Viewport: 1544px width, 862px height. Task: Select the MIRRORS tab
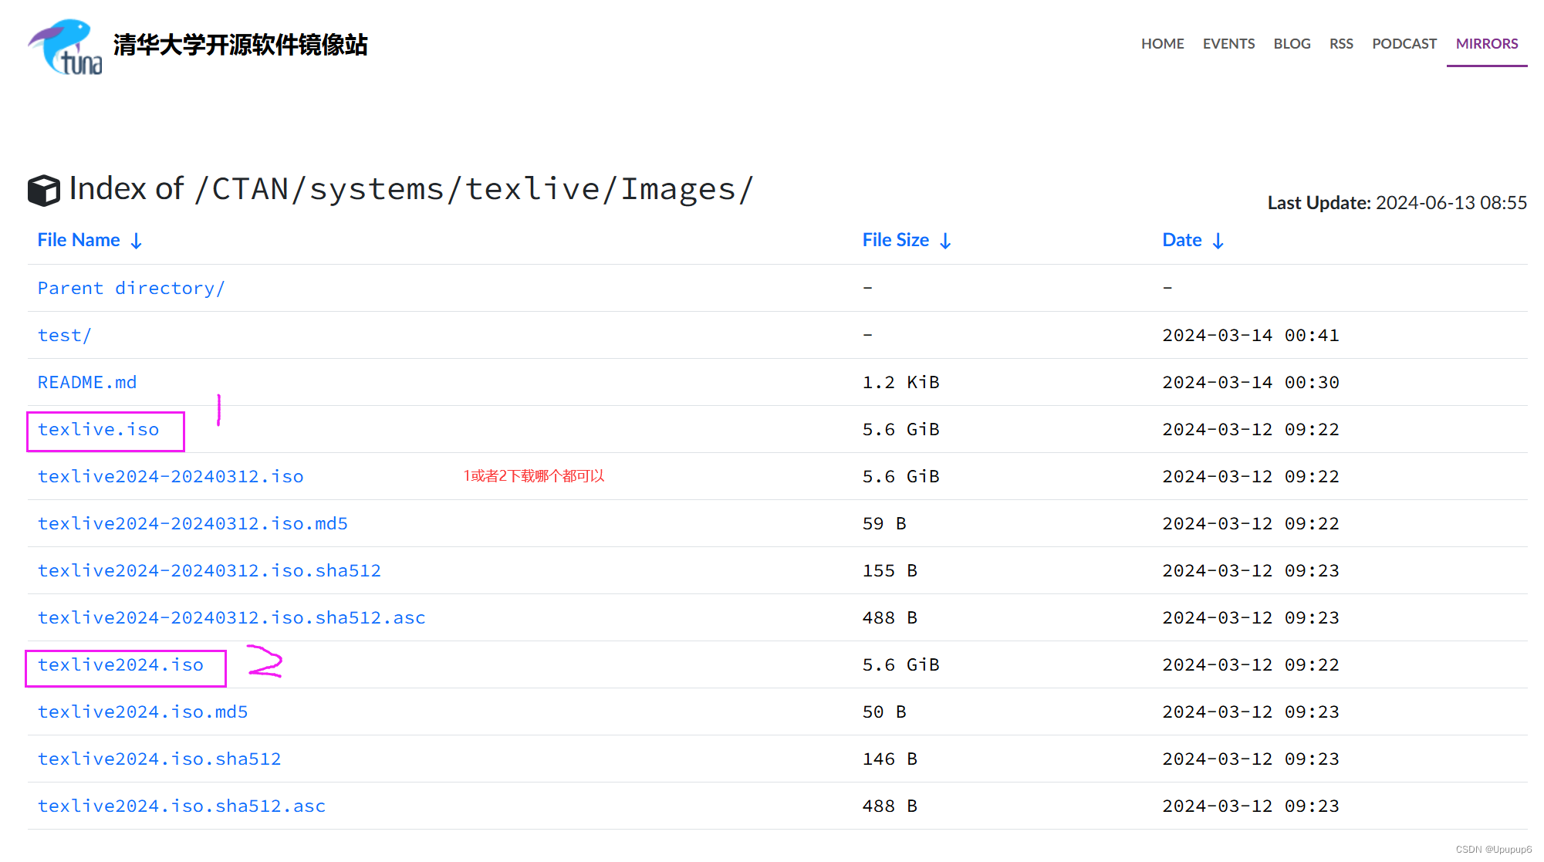click(x=1486, y=44)
